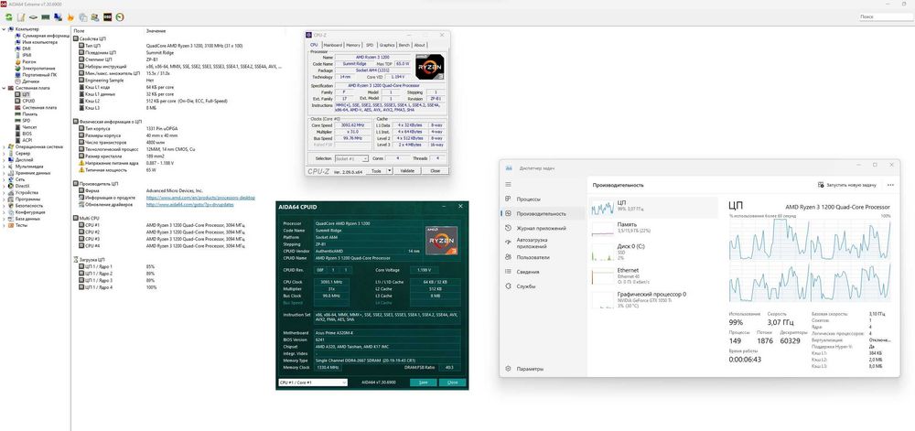
Task: Open Task Manager more options (three dots)
Action: [x=890, y=185]
